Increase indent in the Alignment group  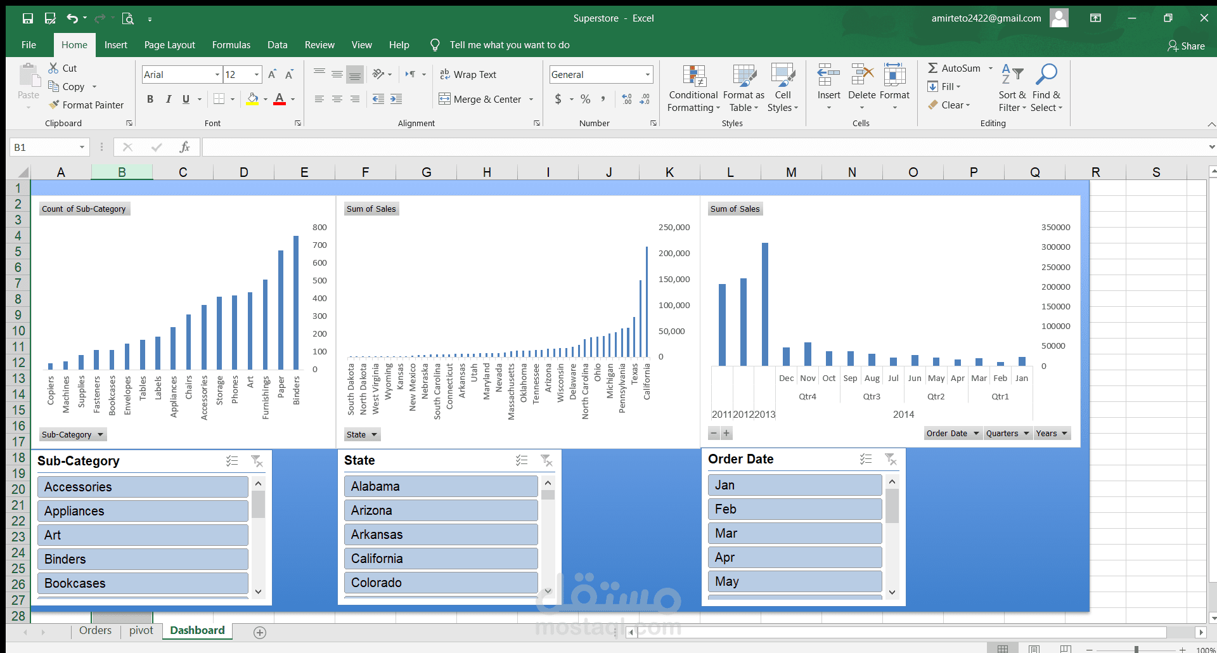click(396, 99)
